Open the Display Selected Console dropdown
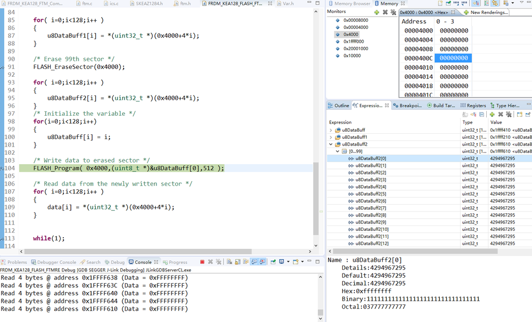The image size is (532, 322). (x=288, y=262)
